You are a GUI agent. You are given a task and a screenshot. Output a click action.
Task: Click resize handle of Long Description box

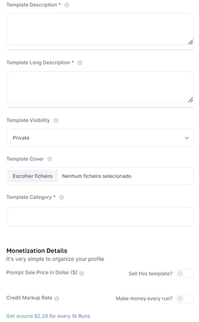coord(190,100)
